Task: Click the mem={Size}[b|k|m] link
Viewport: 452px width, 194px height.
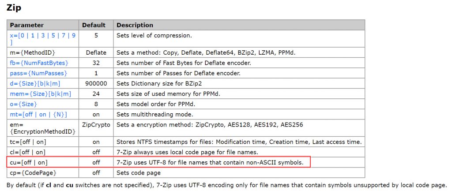Action: point(41,94)
